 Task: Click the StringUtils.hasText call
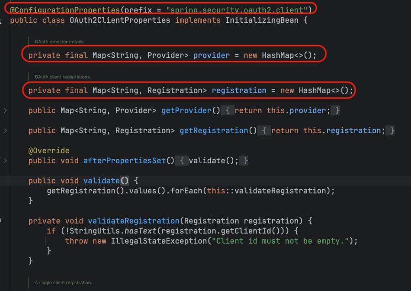coord(113,231)
